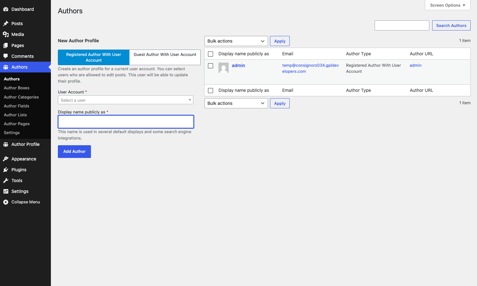This screenshot has width=477, height=286.
Task: Open Author Lists submenu item
Action: [x=15, y=115]
